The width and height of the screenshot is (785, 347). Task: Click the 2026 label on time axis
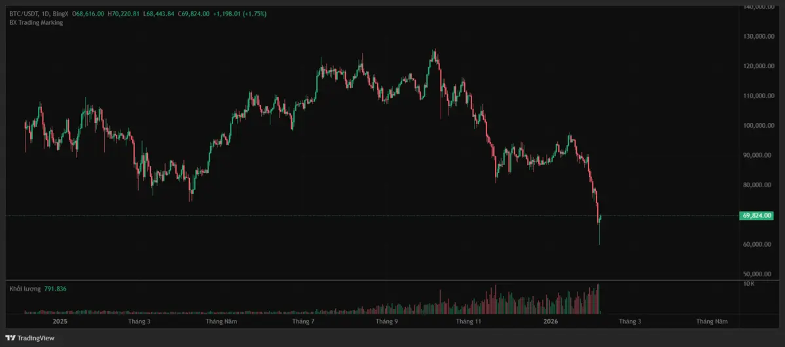pyautogui.click(x=551, y=321)
